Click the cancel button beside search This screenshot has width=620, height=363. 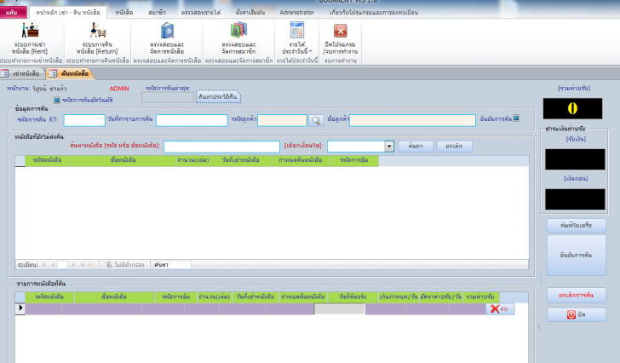454,147
